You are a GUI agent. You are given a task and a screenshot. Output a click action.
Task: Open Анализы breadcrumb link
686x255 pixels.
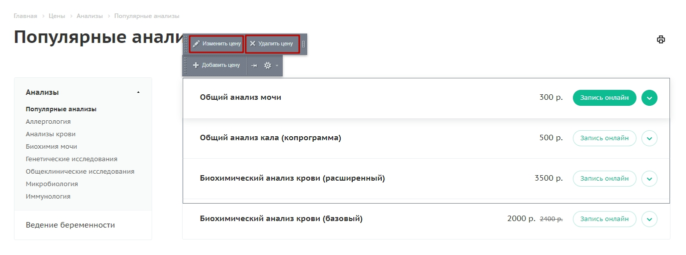90,16
